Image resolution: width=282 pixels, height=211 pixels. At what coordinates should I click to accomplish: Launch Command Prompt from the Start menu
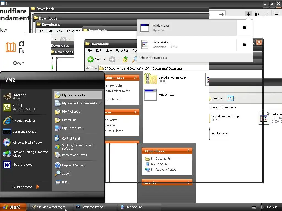20,132
